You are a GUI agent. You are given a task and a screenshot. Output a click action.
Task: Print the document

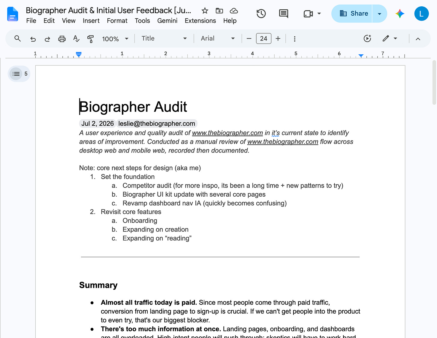62,39
